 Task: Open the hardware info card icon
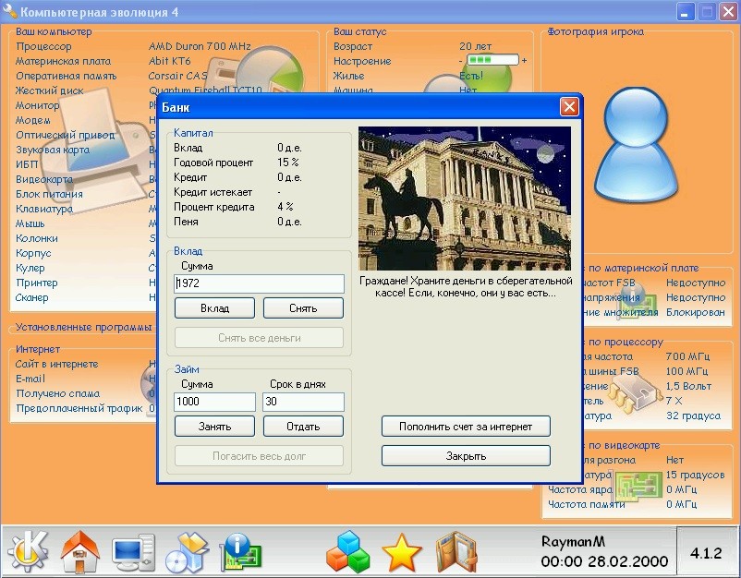tap(241, 551)
